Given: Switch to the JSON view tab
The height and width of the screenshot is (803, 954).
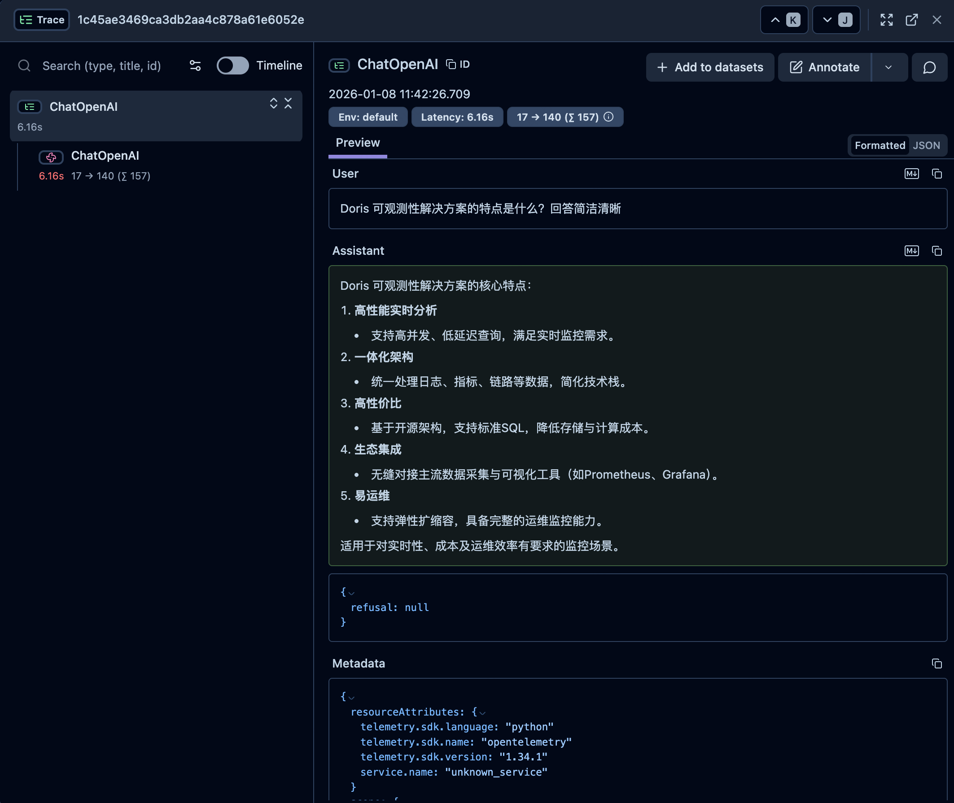Looking at the screenshot, I should (x=926, y=145).
